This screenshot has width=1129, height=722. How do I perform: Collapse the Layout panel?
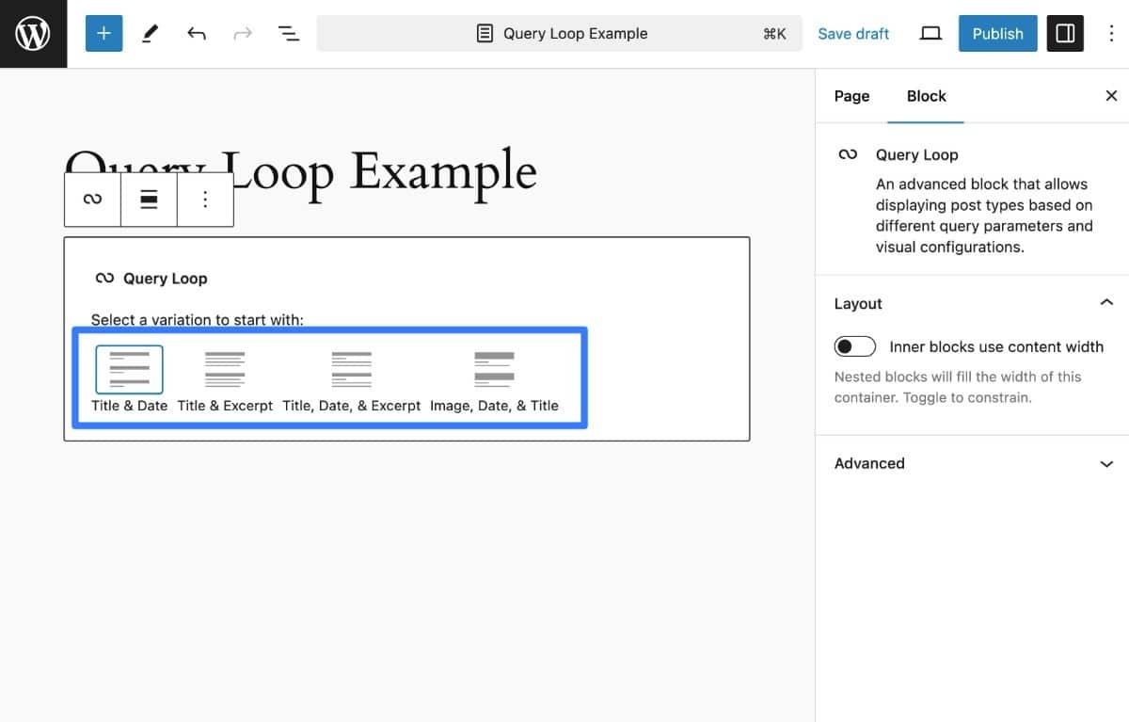(1105, 303)
